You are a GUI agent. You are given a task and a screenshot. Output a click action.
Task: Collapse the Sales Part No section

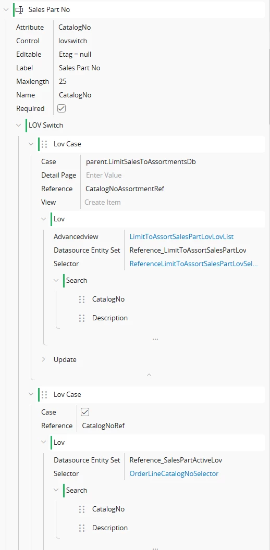pyautogui.click(x=6, y=10)
